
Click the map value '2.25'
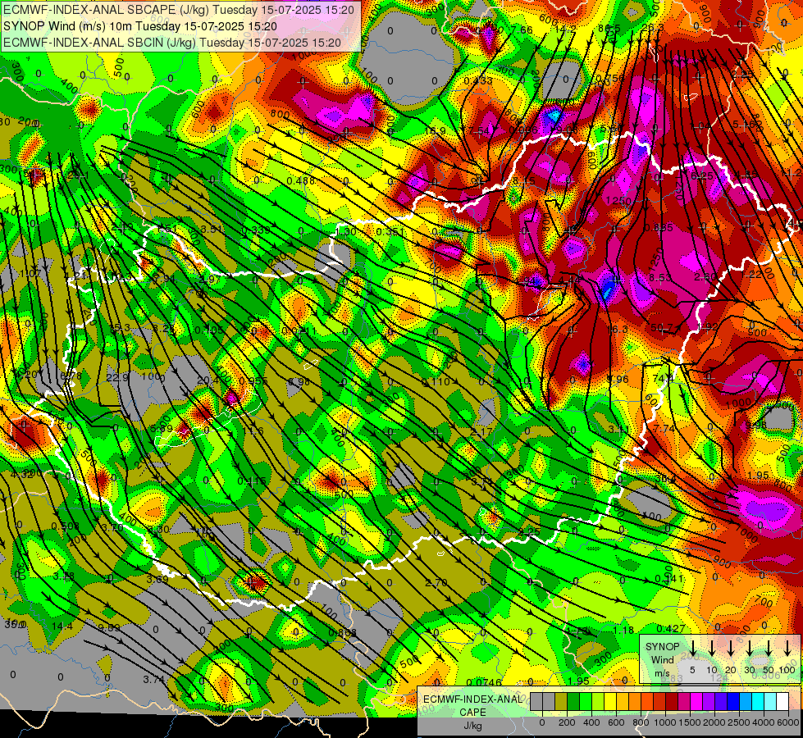point(528,531)
